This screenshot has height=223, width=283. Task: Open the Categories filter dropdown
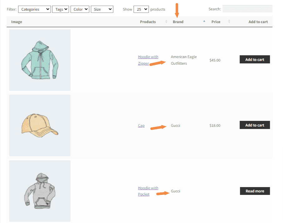coord(34,9)
